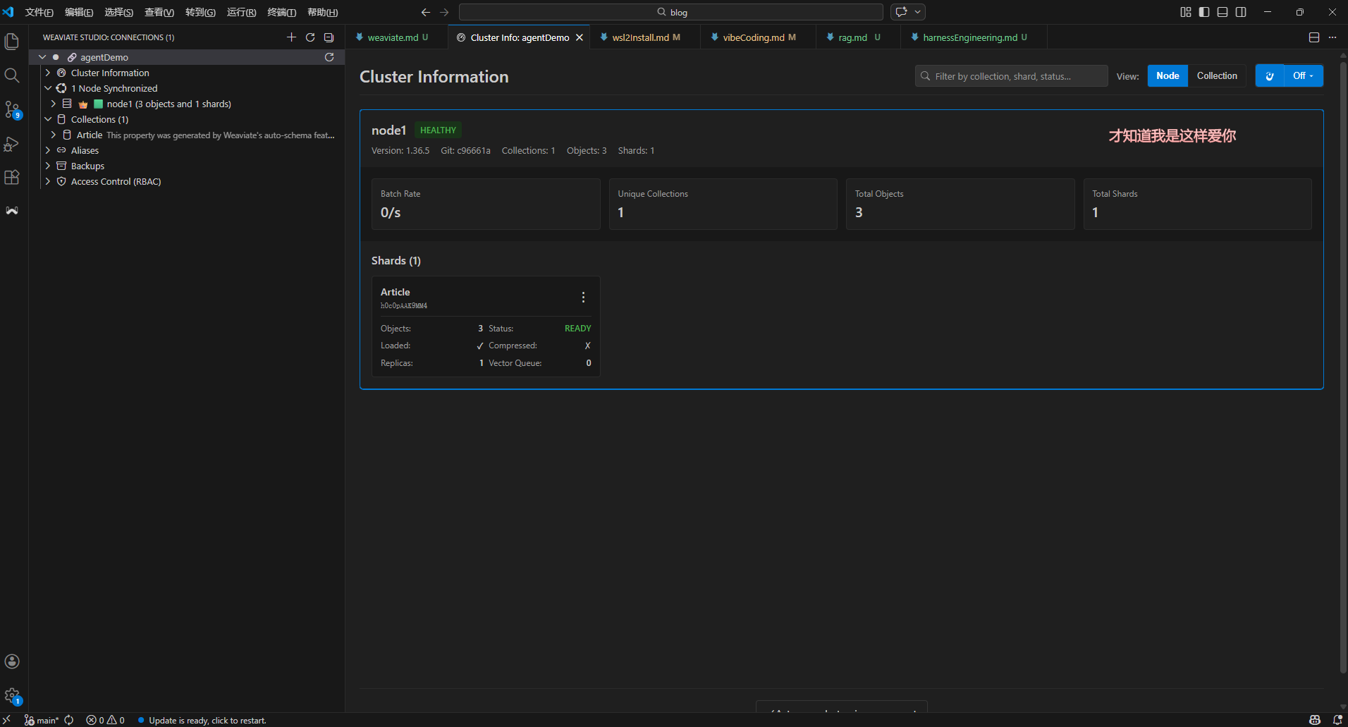Click the READY status value in the Article shard
The width and height of the screenshot is (1348, 727).
click(578, 329)
